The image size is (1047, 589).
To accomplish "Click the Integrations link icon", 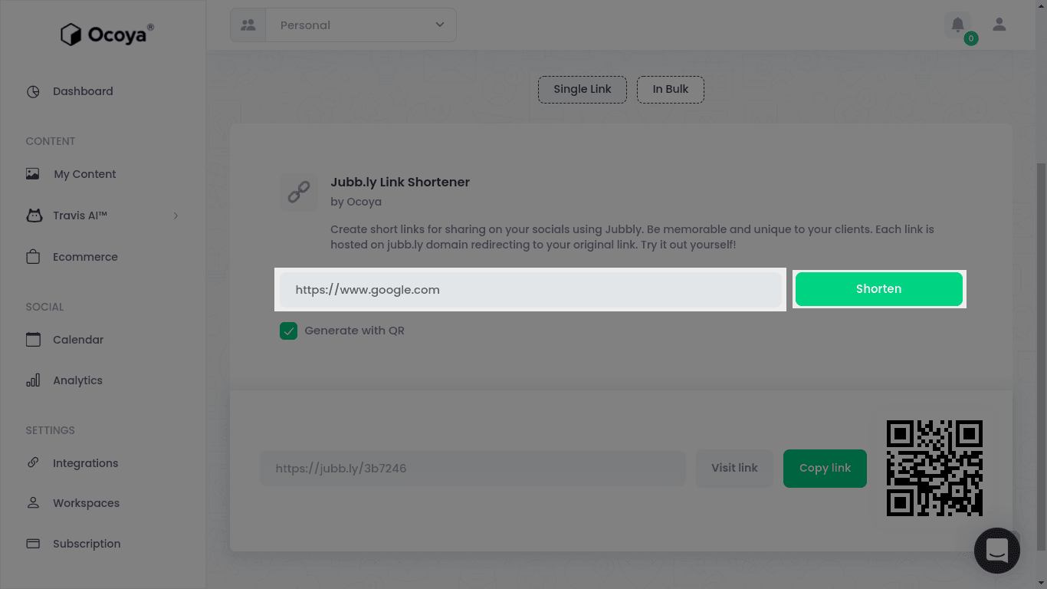I will tap(33, 463).
